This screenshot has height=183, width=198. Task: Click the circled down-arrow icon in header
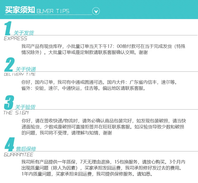pos(96,11)
